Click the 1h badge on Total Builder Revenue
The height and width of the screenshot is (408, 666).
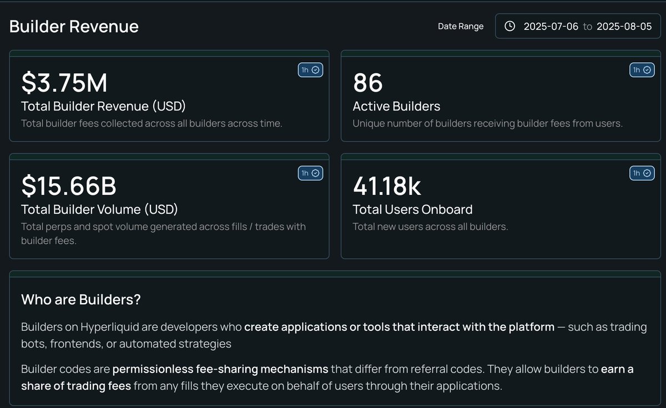310,70
